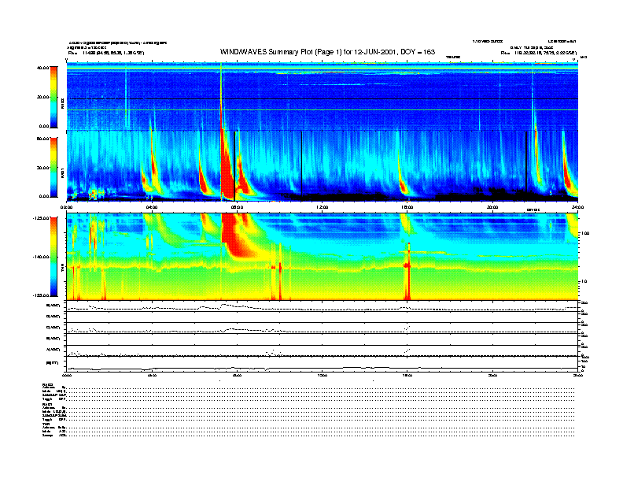Click the TNR panel color scale bar
The width and height of the screenshot is (623, 482).
click(x=53, y=257)
